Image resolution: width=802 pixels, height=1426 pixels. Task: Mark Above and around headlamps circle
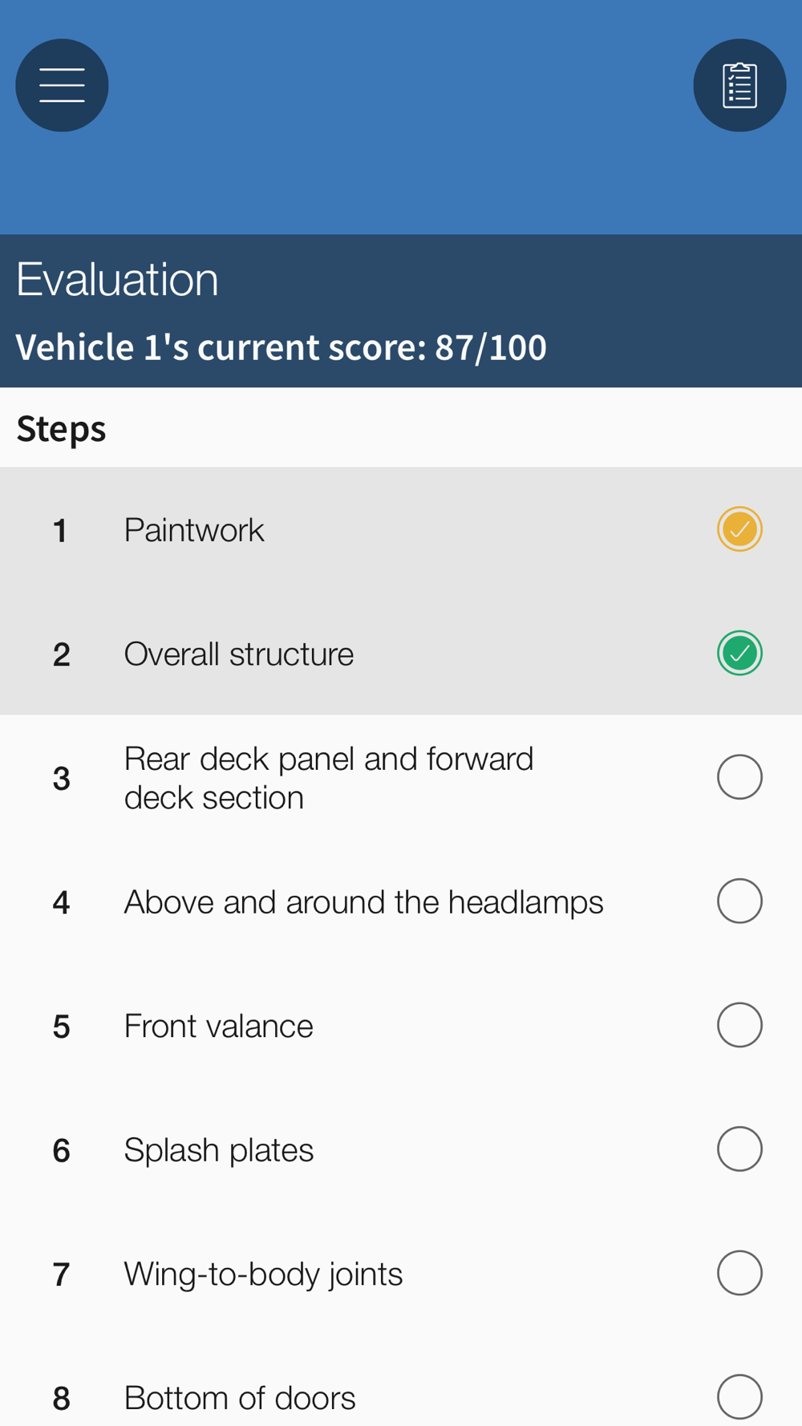(739, 901)
